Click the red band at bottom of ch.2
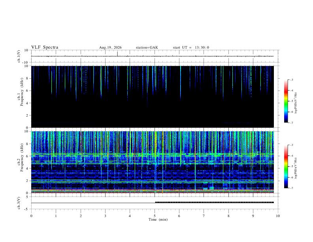 click(153, 193)
